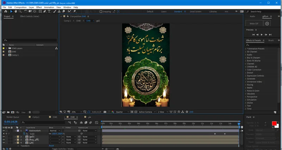The height and width of the screenshot is (150, 282).
Task: Open the Active Camera dropdown
Action: pyautogui.click(x=147, y=112)
